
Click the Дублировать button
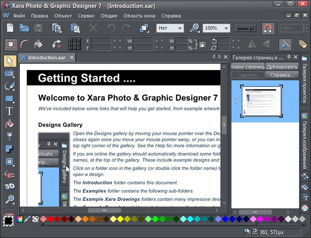point(283,67)
